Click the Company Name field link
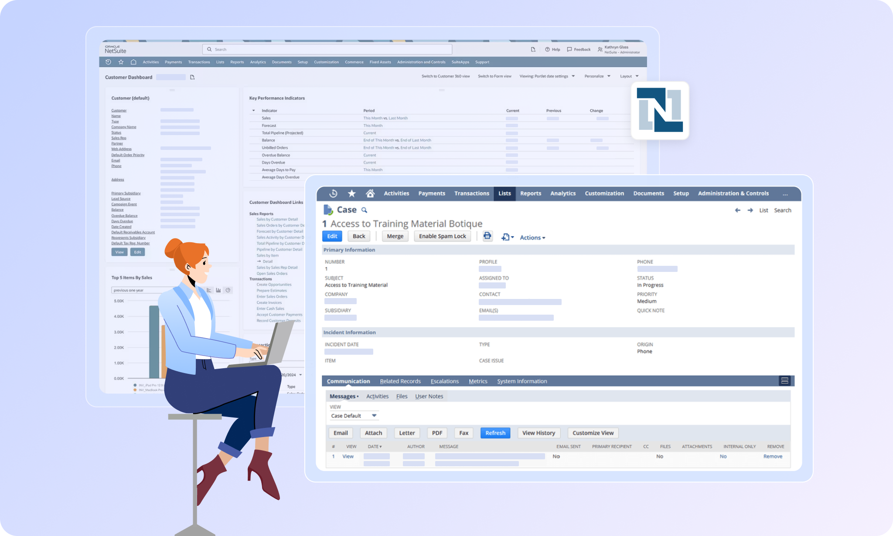 pos(124,127)
